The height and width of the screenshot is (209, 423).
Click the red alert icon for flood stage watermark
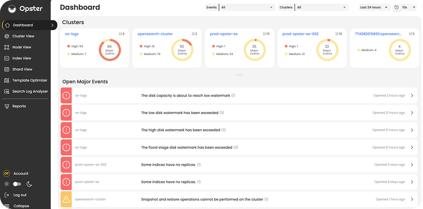[x=66, y=147]
